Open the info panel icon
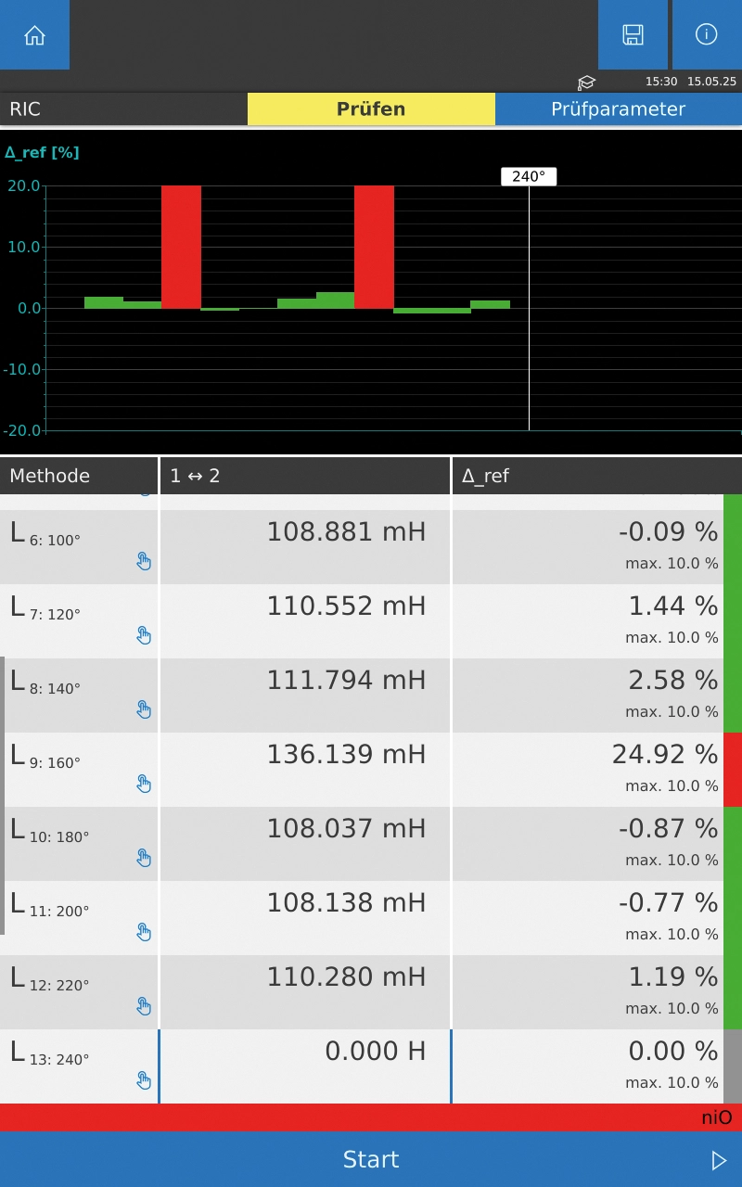This screenshot has height=1187, width=742. (x=706, y=35)
